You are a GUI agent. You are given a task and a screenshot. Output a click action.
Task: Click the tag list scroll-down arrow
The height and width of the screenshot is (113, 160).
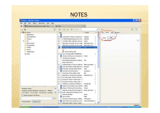[55, 92]
